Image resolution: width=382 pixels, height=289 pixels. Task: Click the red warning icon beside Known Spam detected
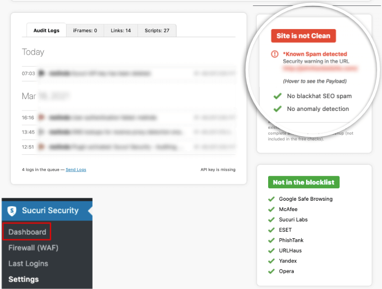pyautogui.click(x=275, y=54)
